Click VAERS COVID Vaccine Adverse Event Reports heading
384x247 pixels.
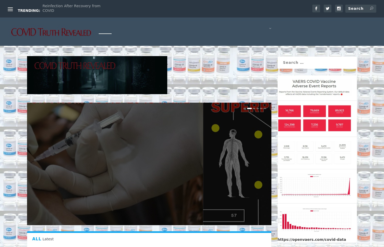click(x=314, y=84)
